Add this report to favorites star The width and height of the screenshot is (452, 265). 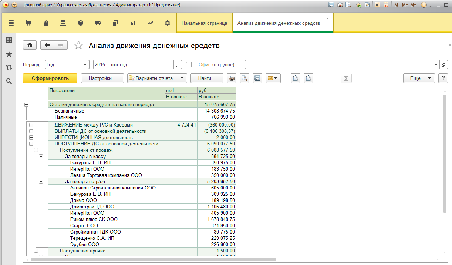click(x=78, y=45)
